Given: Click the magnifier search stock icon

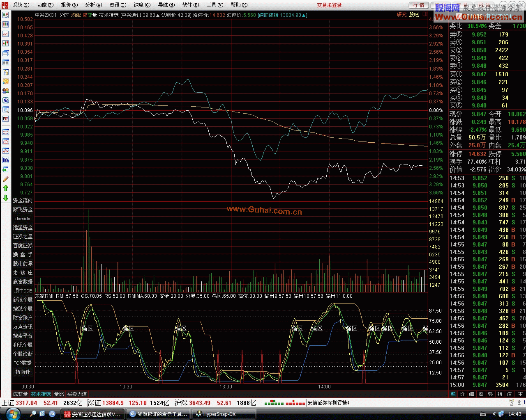Looking at the screenshot, I should (6, 110).
